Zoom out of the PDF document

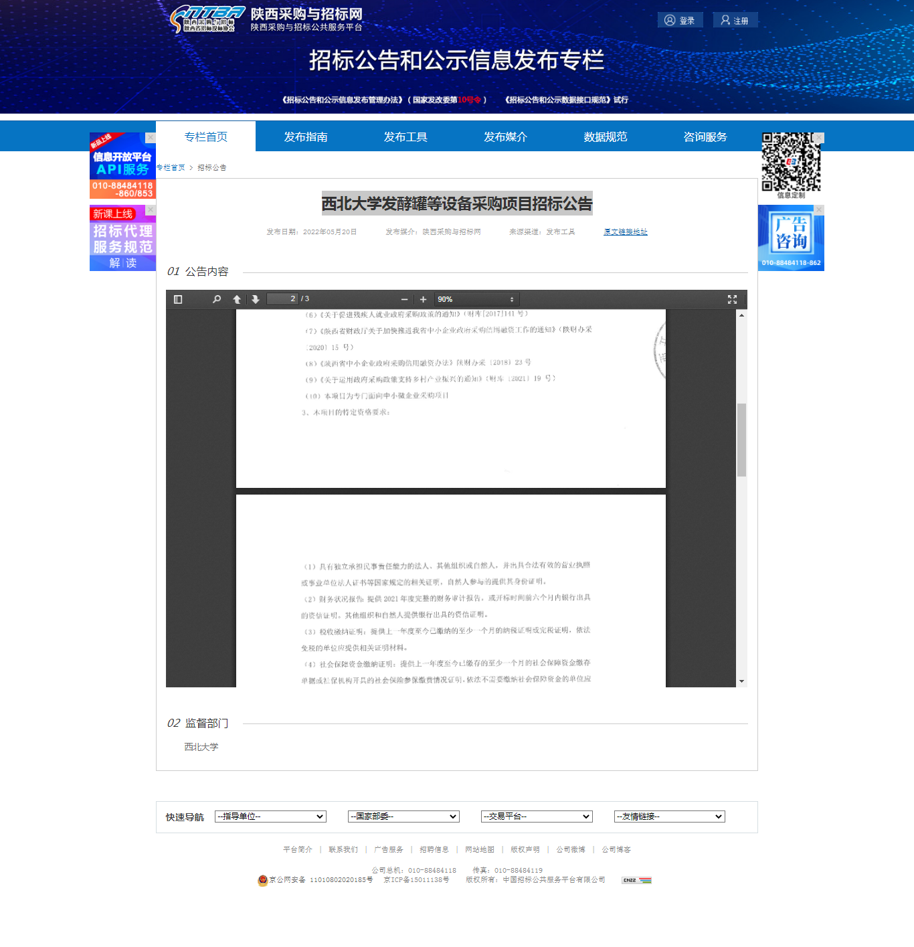tap(404, 299)
